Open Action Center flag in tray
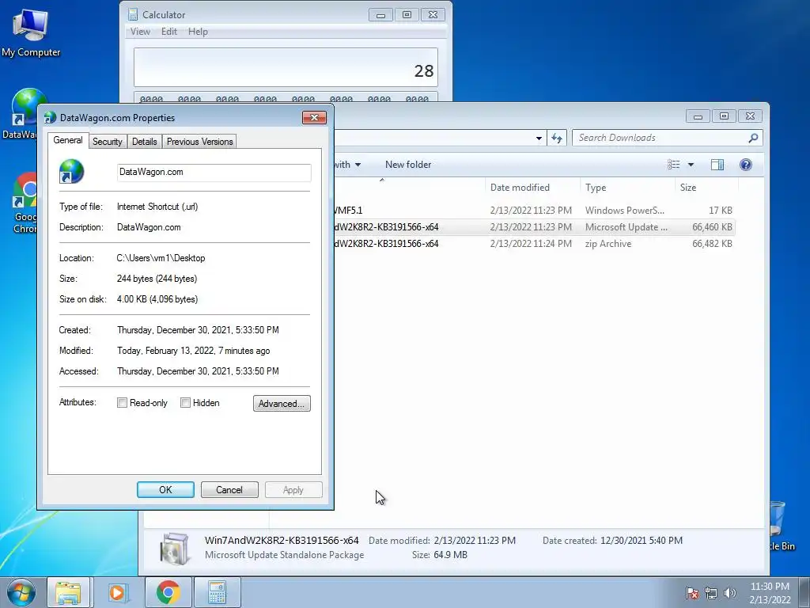The height and width of the screenshot is (608, 810). tap(692, 593)
